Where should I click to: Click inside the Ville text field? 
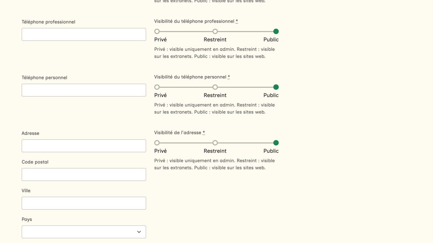(x=84, y=203)
